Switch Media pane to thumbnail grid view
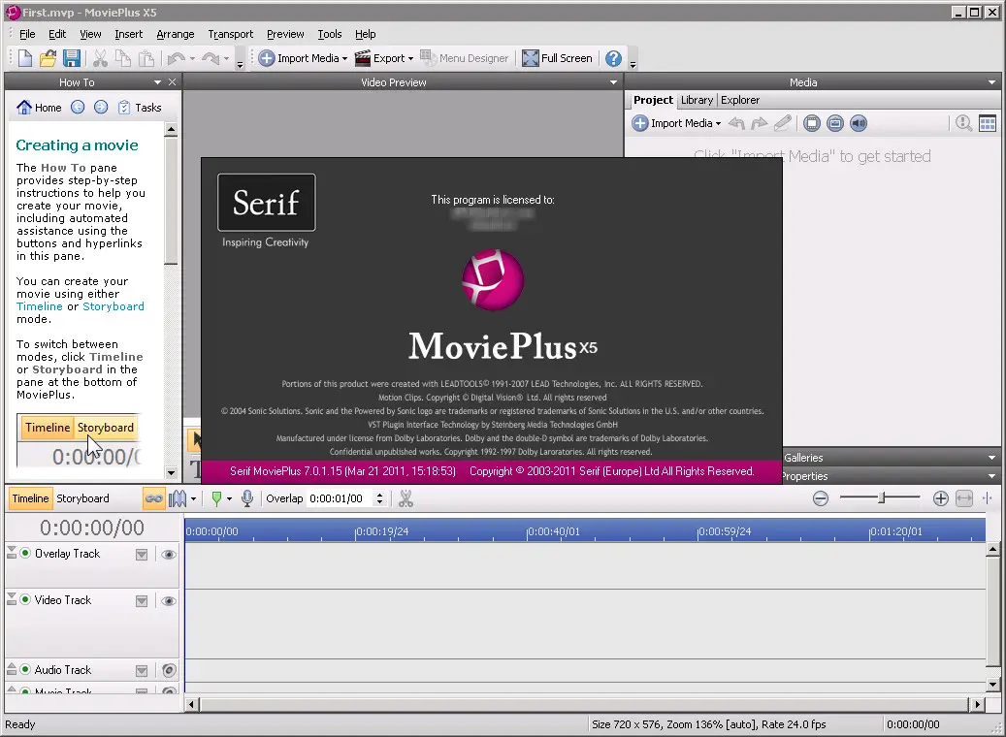Image resolution: width=1006 pixels, height=737 pixels. pos(988,123)
